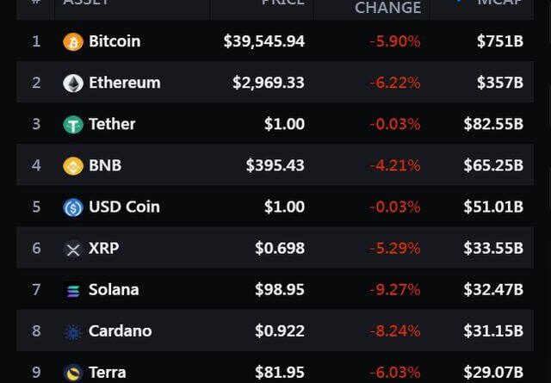The height and width of the screenshot is (383, 551).
Task: Click the green Tether icon
Action: tap(73, 124)
